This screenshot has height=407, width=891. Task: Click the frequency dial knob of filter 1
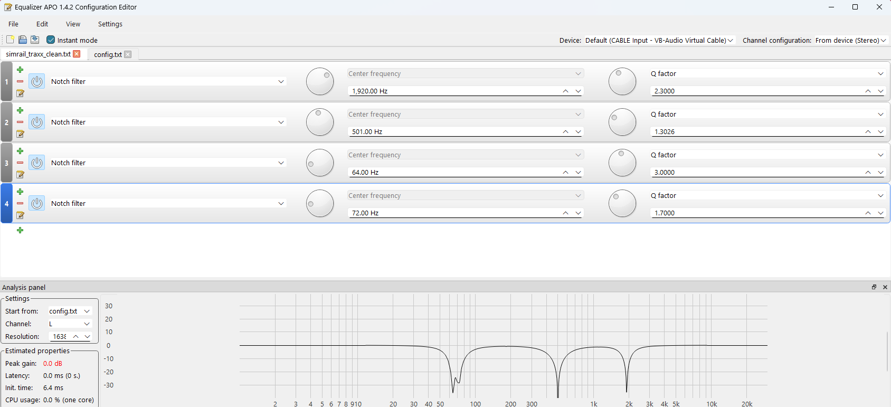click(320, 81)
